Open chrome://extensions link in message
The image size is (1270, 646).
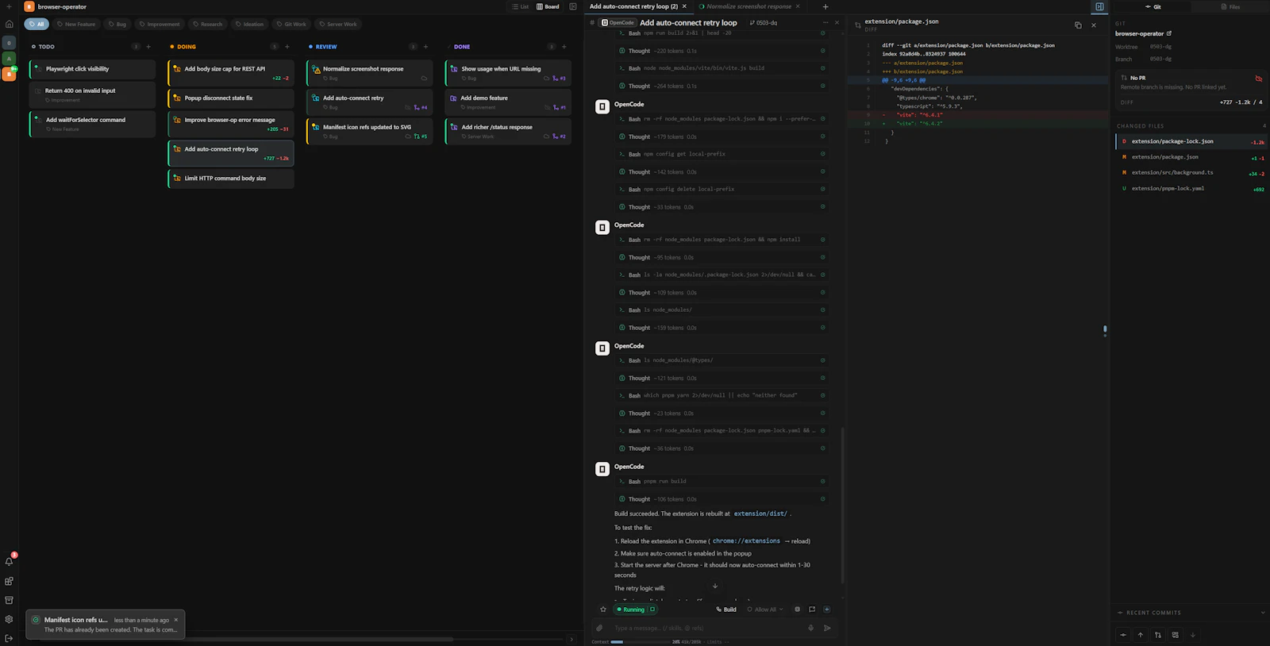point(746,541)
